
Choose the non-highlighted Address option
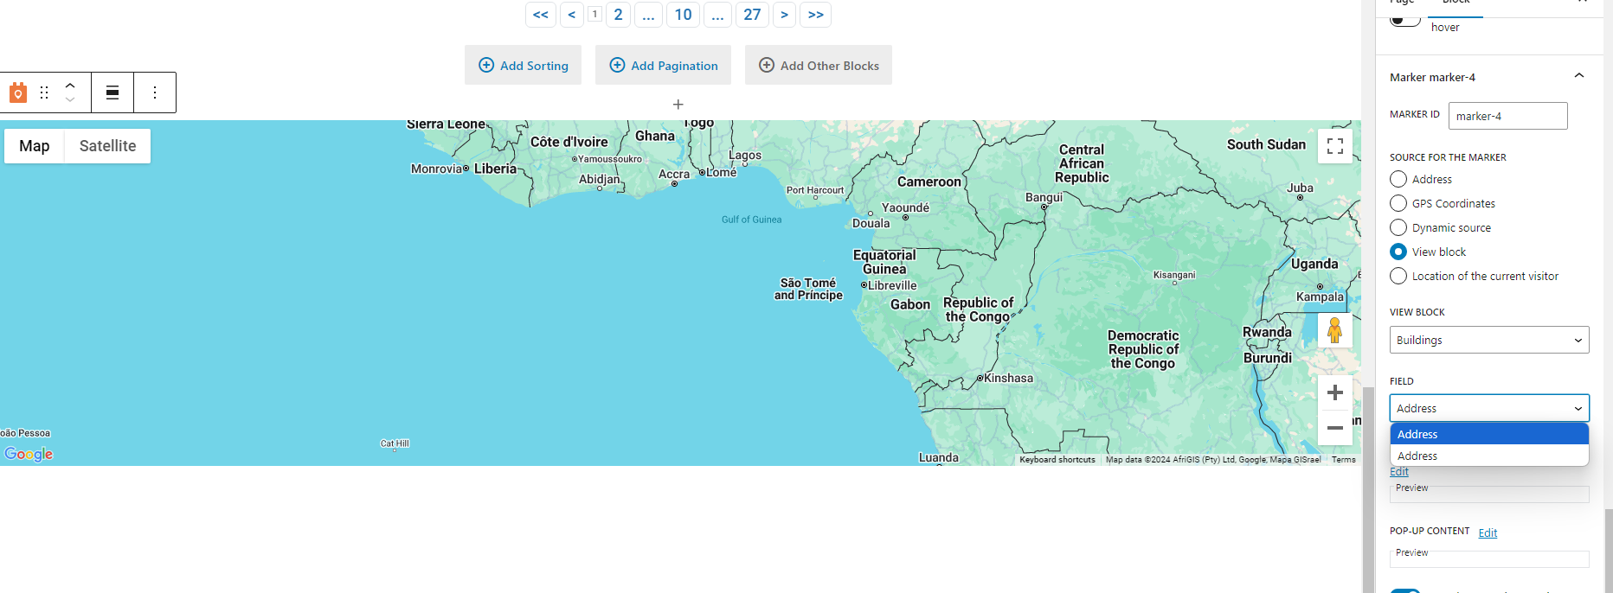pyautogui.click(x=1489, y=456)
